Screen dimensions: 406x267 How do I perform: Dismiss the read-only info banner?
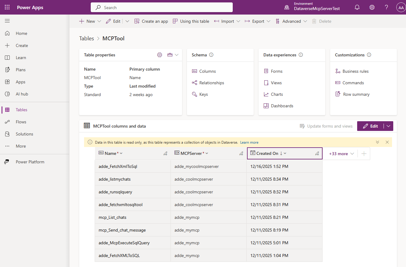coord(387,142)
